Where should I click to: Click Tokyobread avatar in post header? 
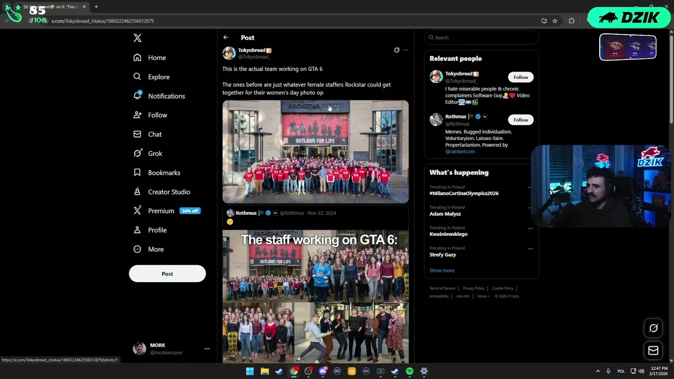pyautogui.click(x=229, y=53)
